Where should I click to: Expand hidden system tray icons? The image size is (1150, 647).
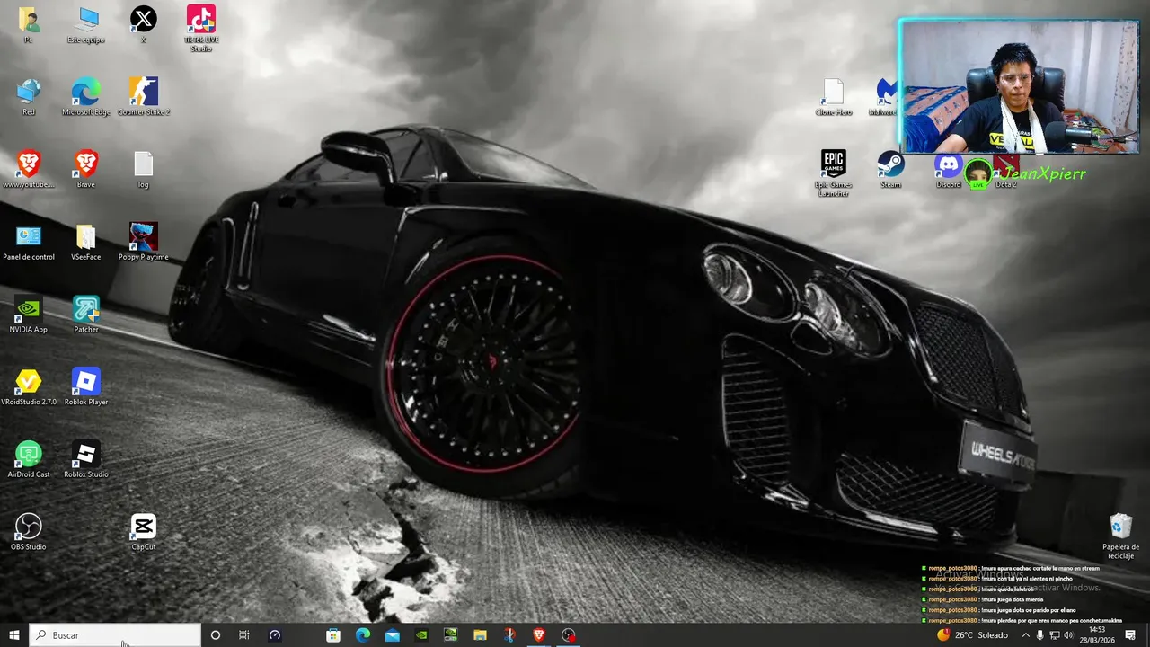(x=1026, y=635)
